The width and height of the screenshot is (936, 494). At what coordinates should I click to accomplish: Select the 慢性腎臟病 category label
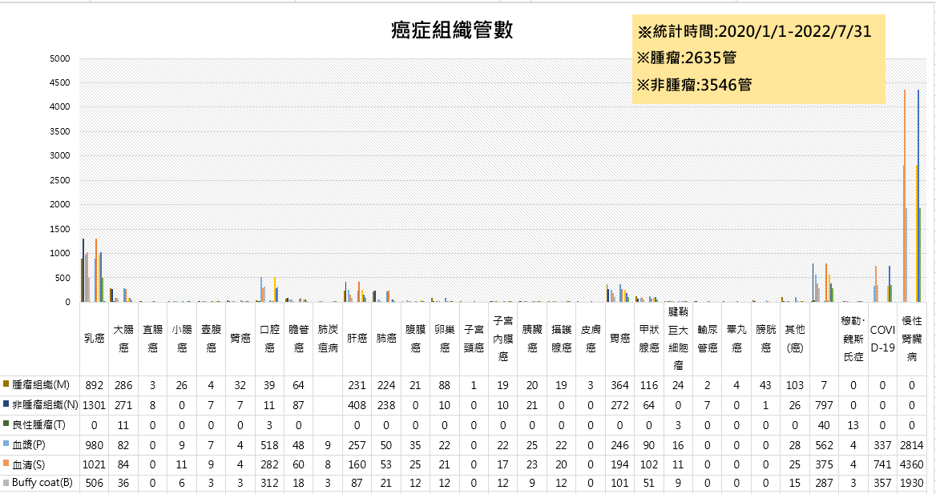[911, 339]
